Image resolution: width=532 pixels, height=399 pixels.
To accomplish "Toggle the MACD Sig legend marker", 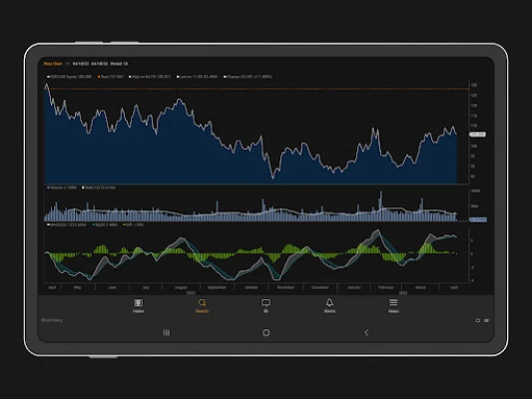I will coord(94,224).
